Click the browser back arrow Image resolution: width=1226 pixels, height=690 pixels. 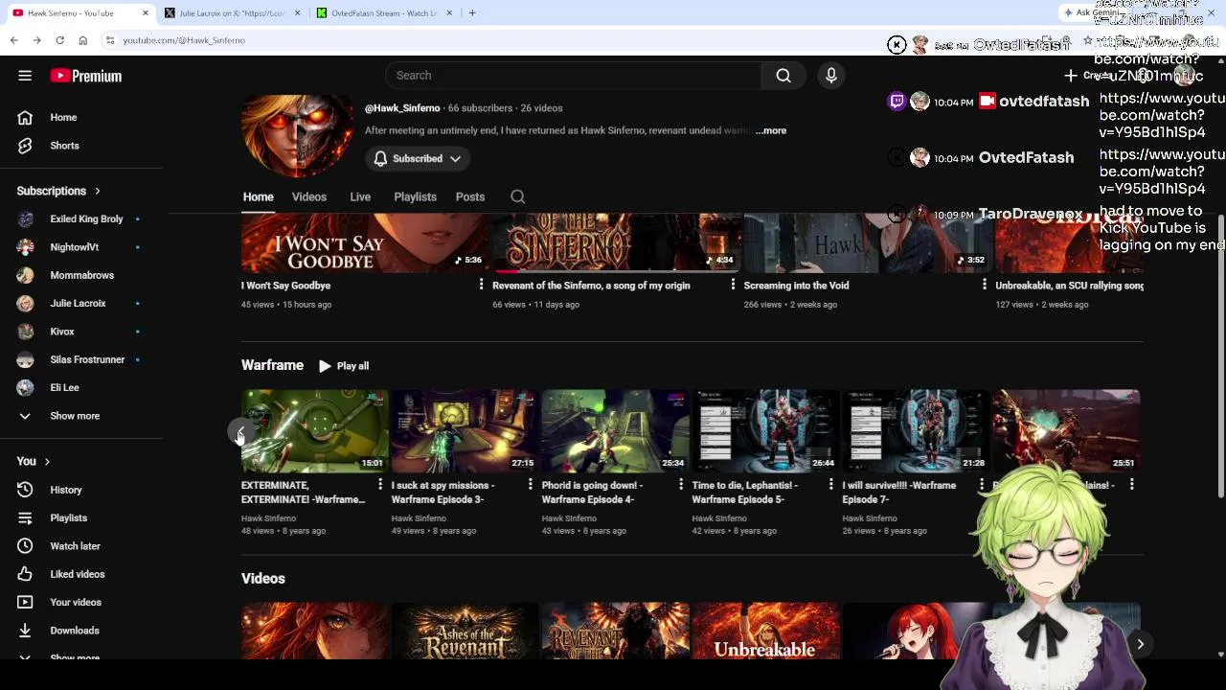(13, 40)
